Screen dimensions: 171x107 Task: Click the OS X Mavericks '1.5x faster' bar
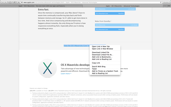117,25
